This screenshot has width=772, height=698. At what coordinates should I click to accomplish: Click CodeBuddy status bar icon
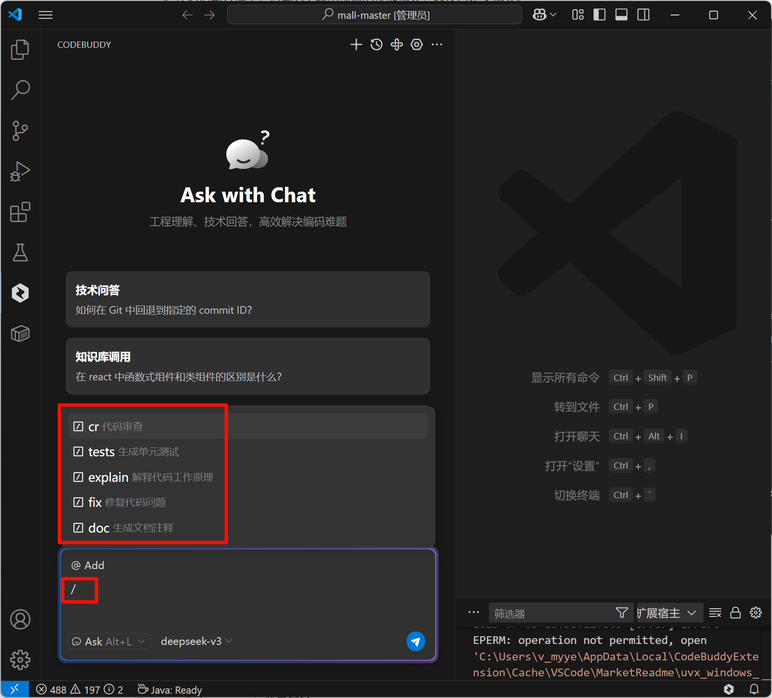729,689
